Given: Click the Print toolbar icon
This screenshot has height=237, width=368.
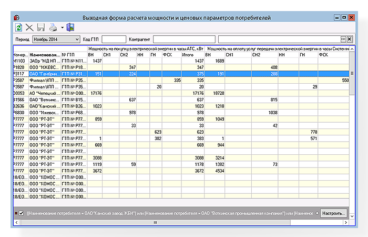Looking at the screenshot, I should [x=53, y=27].
